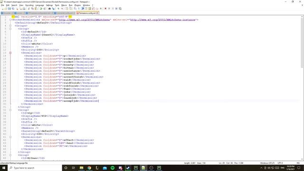Save the current file via toolbar
This screenshot has width=304, height=171.
(9, 9)
